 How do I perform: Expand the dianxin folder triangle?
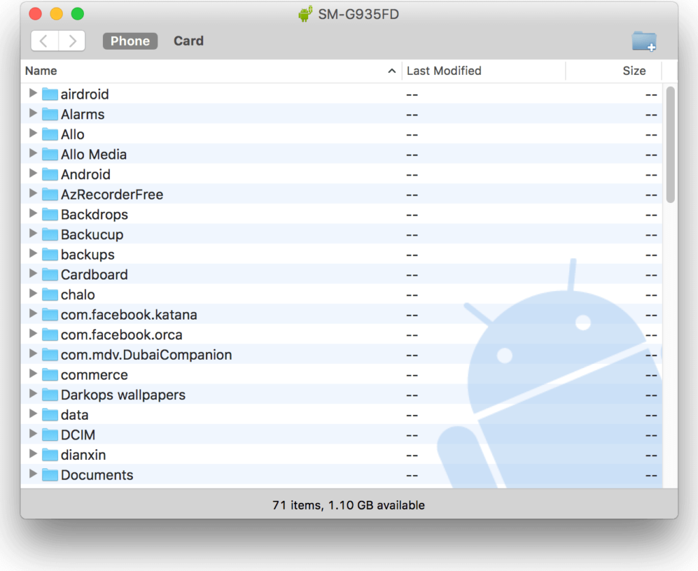(33, 454)
